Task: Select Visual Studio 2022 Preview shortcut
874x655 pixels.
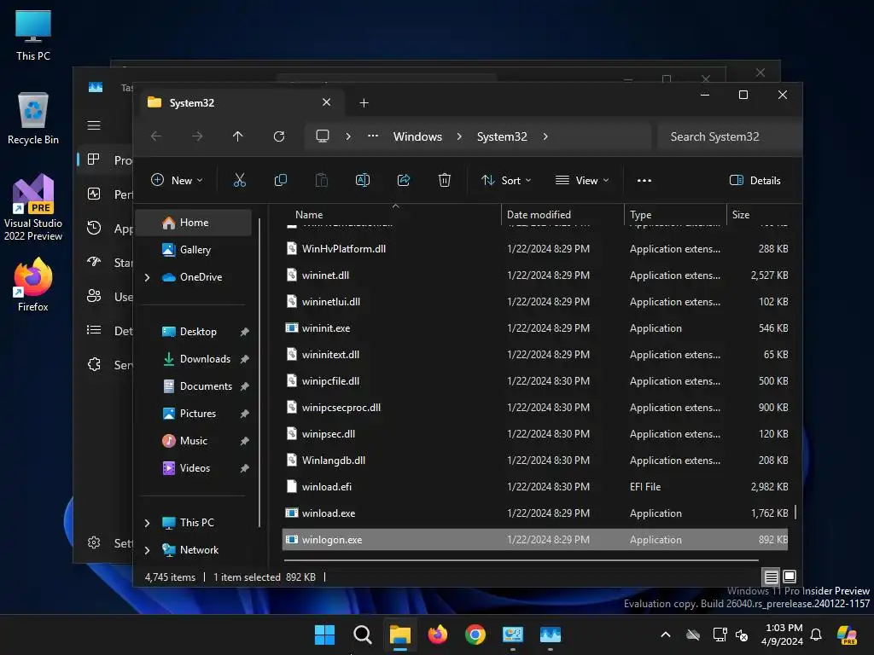Action: (33, 207)
